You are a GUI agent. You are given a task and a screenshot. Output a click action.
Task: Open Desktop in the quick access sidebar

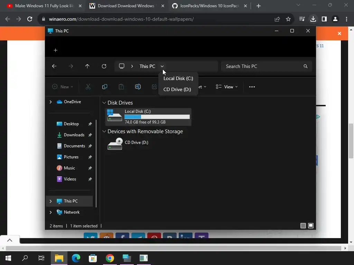(x=71, y=124)
